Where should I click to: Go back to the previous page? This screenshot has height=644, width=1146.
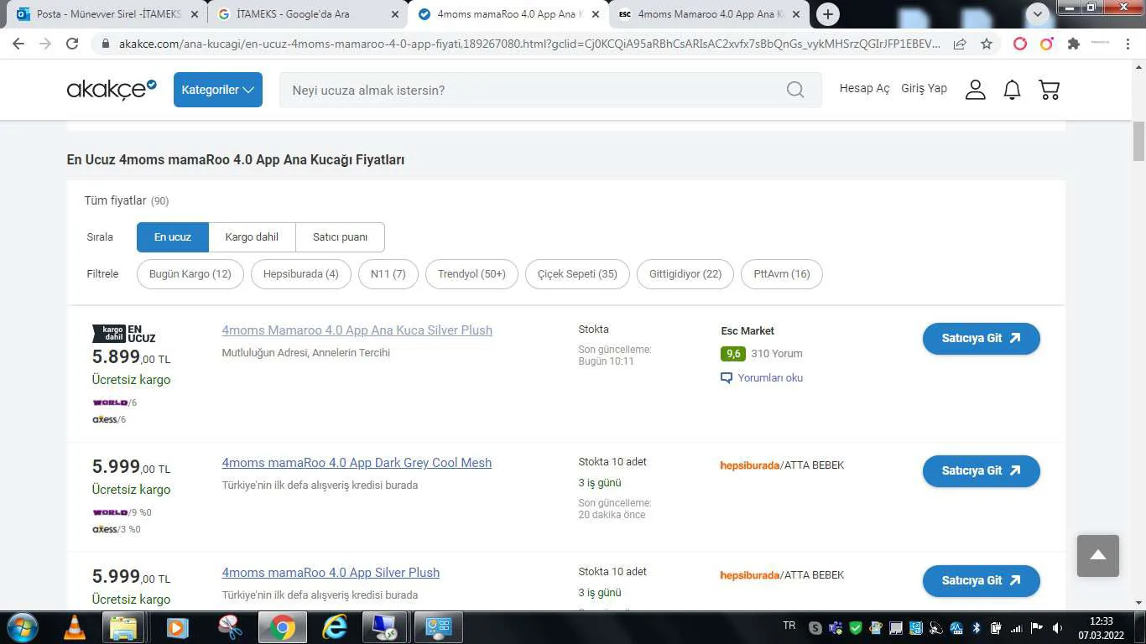18,44
